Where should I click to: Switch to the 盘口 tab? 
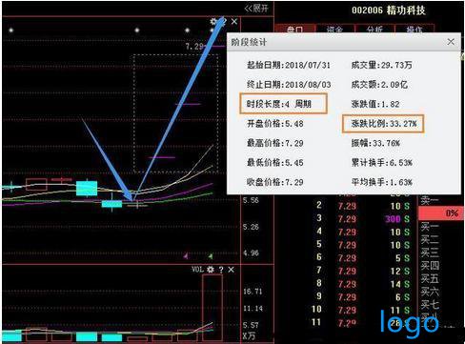(x=295, y=29)
